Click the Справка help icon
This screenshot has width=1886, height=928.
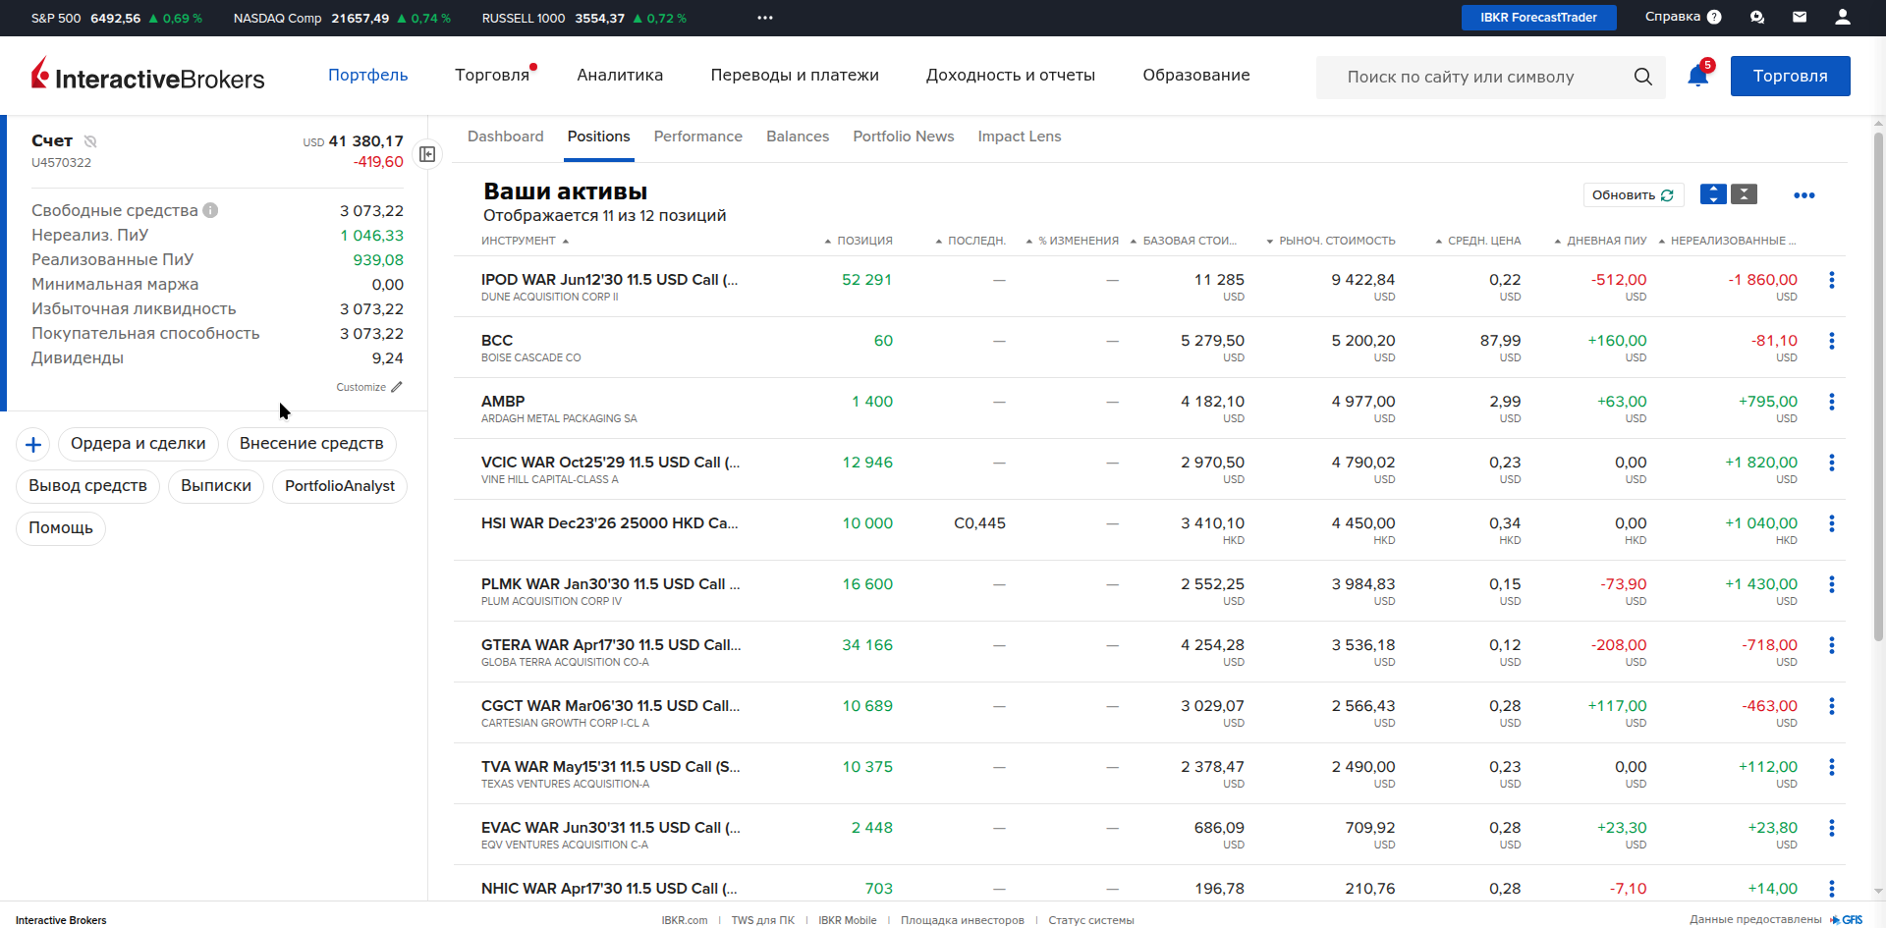(1714, 17)
